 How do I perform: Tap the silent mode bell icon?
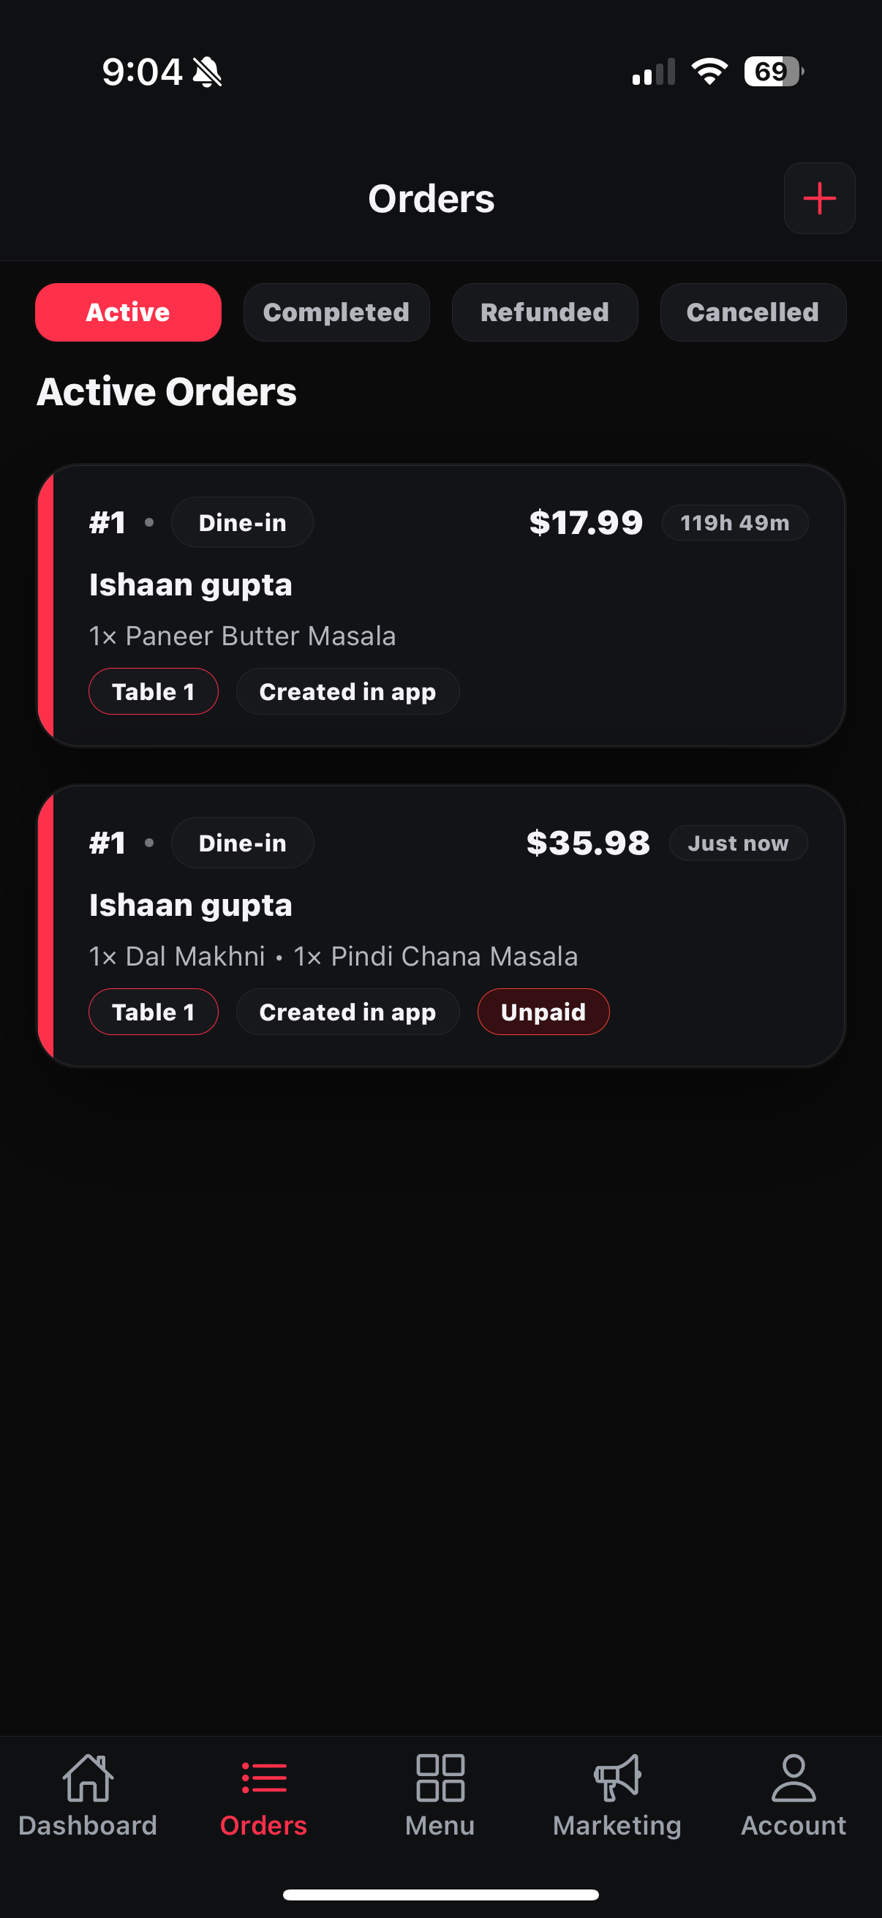pos(208,72)
